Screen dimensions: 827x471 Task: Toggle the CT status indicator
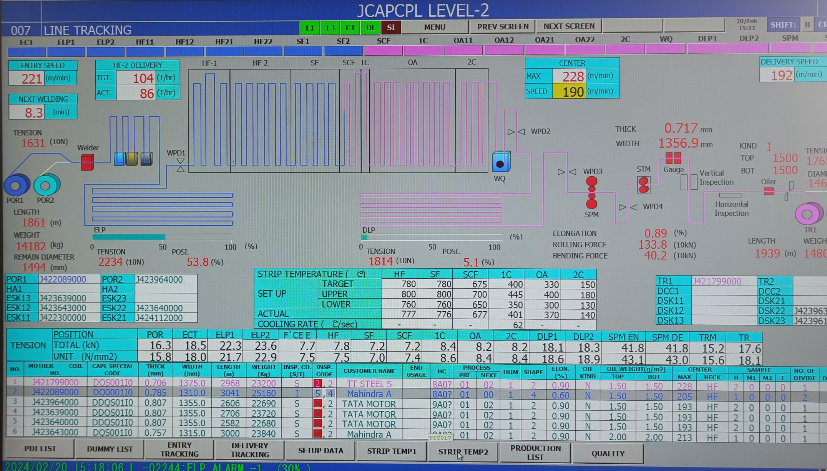coord(350,28)
